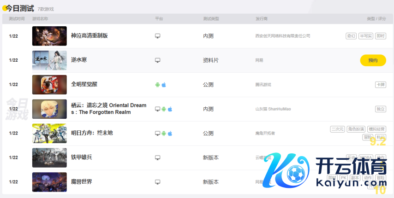394x198 pixels.
Task: Click the Android icon for 全明星觉醒
Action: pyautogui.click(x=157, y=85)
